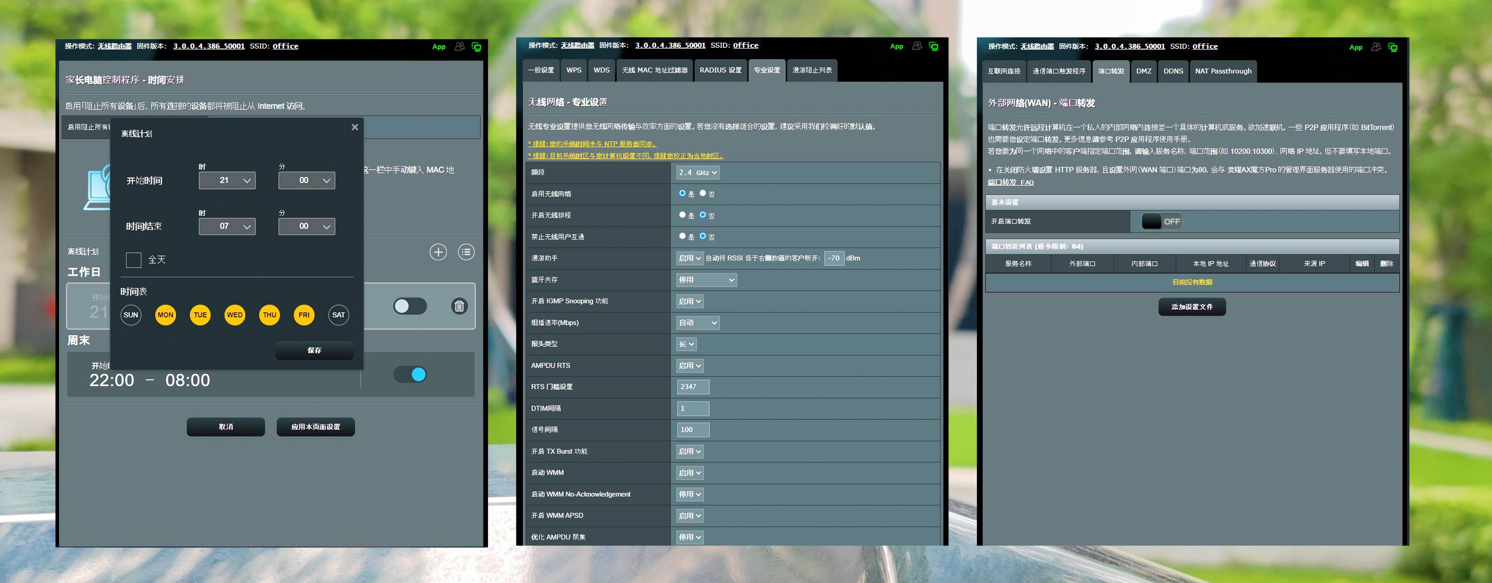
Task: Toggle TUE day in 时间表
Action: click(200, 315)
